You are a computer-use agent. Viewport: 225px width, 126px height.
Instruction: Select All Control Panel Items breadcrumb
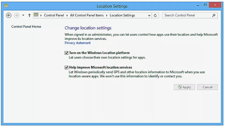click(x=87, y=15)
